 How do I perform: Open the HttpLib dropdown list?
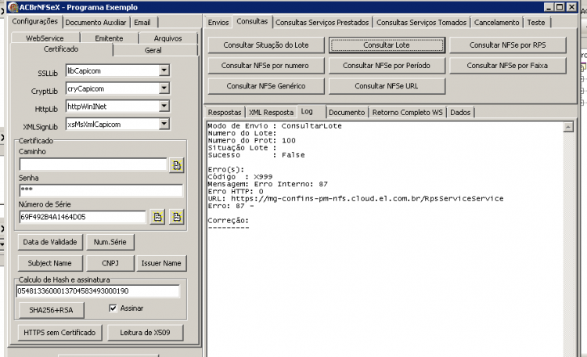point(164,106)
